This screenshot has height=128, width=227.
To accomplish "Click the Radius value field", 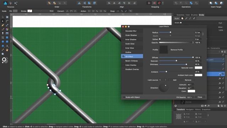I will coord(198,32).
